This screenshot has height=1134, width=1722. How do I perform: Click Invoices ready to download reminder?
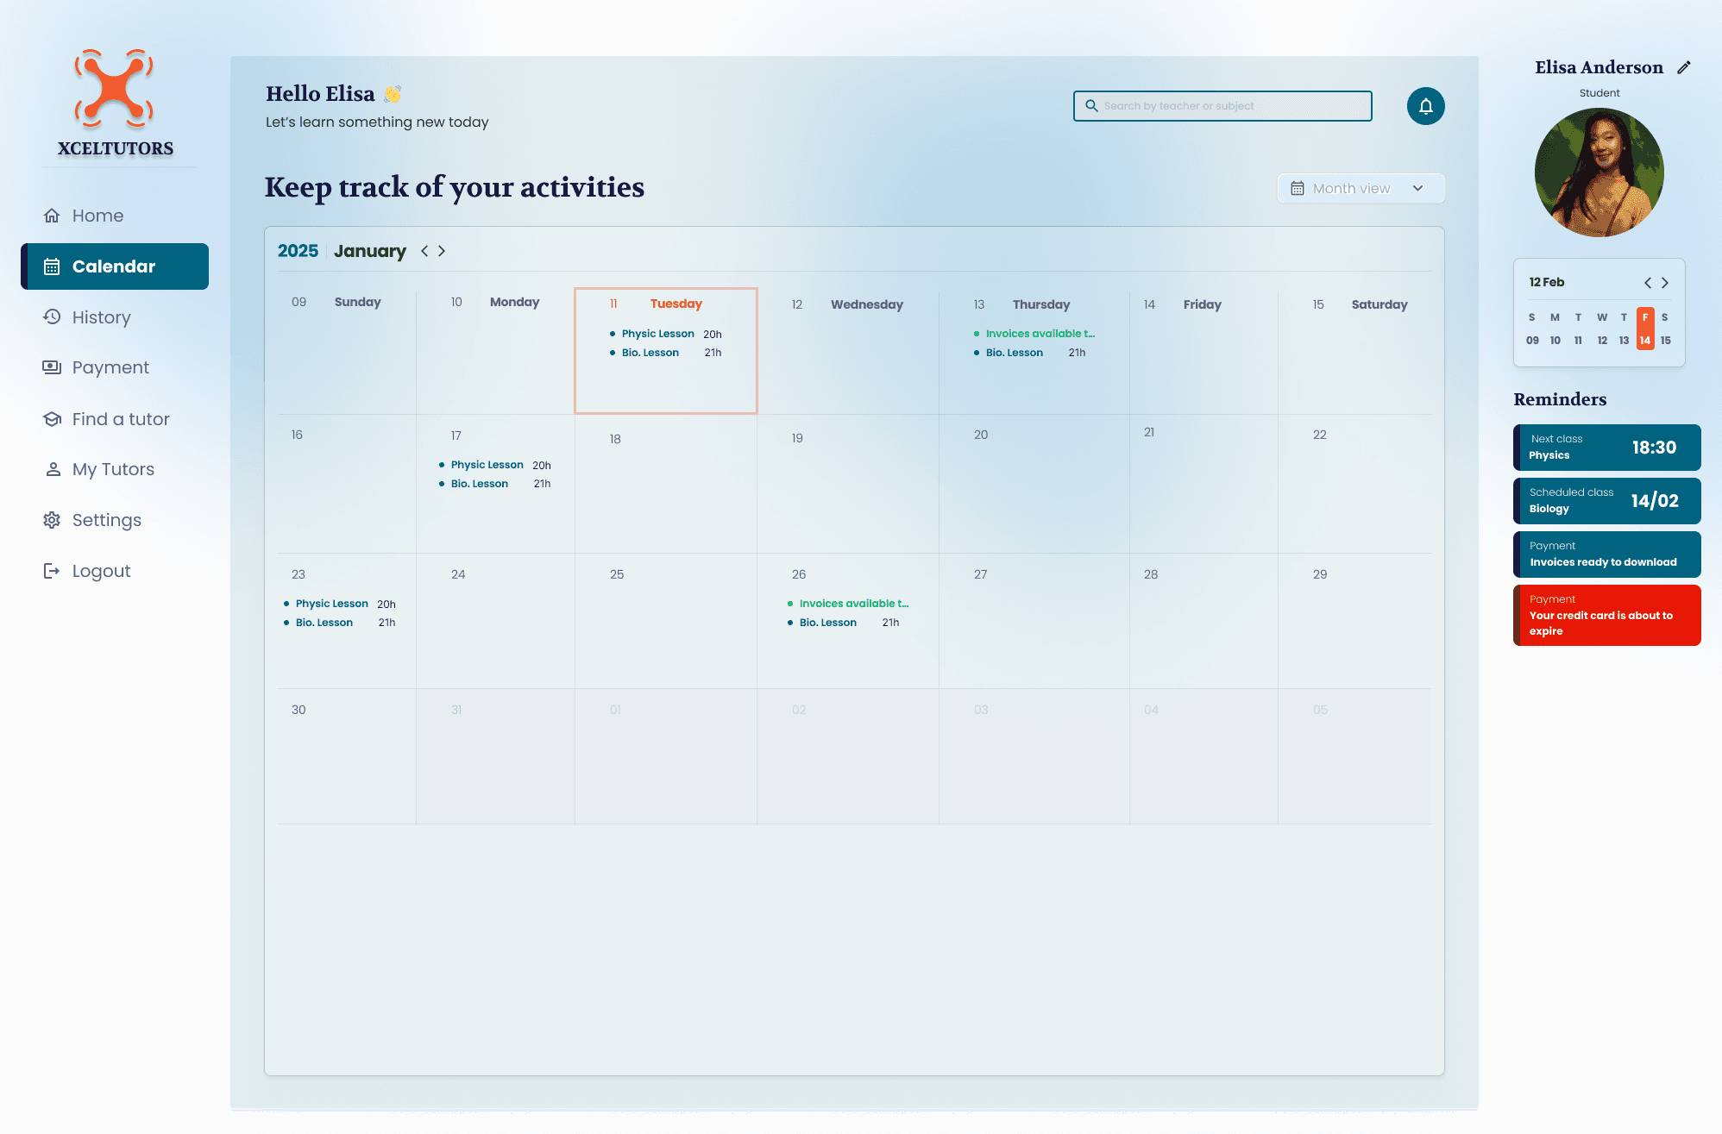pyautogui.click(x=1606, y=554)
